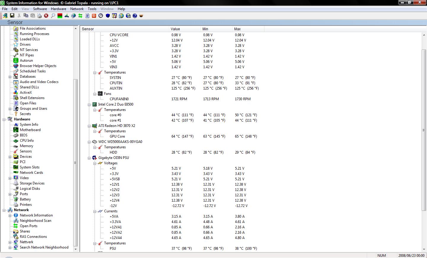Collapse the Hardware tree section
Image resolution: width=427 pixels, height=258 pixels.
click(x=4, y=120)
